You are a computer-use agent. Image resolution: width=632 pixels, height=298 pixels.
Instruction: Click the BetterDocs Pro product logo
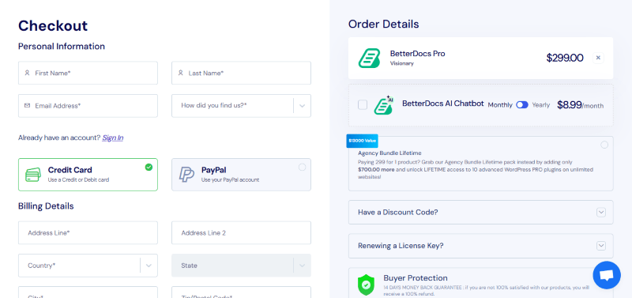click(369, 58)
